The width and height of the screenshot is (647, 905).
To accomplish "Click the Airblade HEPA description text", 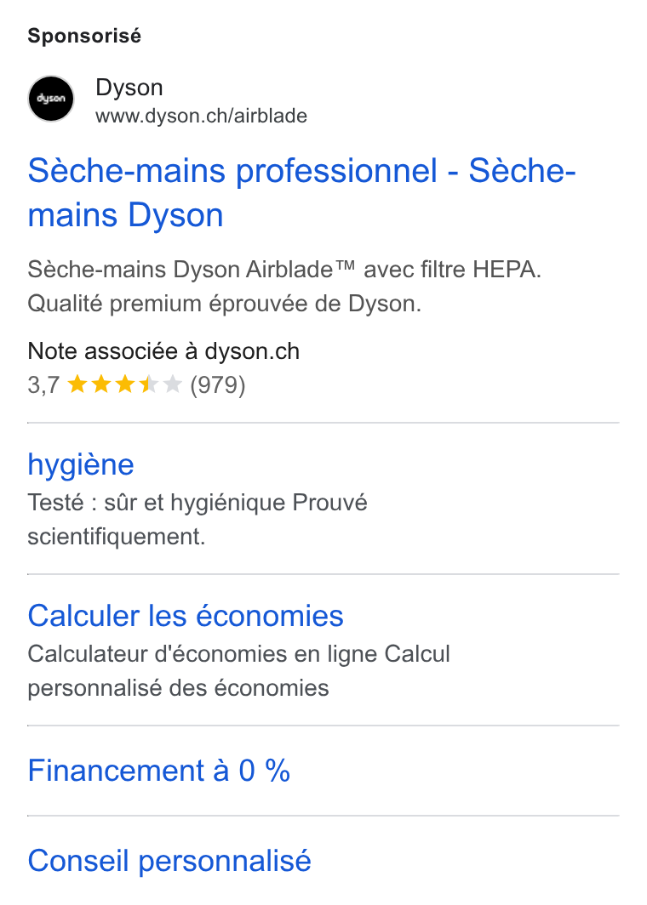I will (x=285, y=287).
